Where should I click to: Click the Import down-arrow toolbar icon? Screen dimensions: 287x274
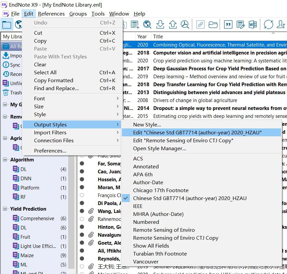(160, 24)
